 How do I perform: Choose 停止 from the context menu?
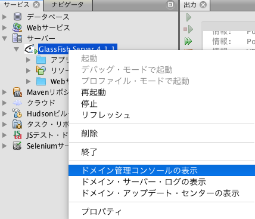(x=161, y=104)
